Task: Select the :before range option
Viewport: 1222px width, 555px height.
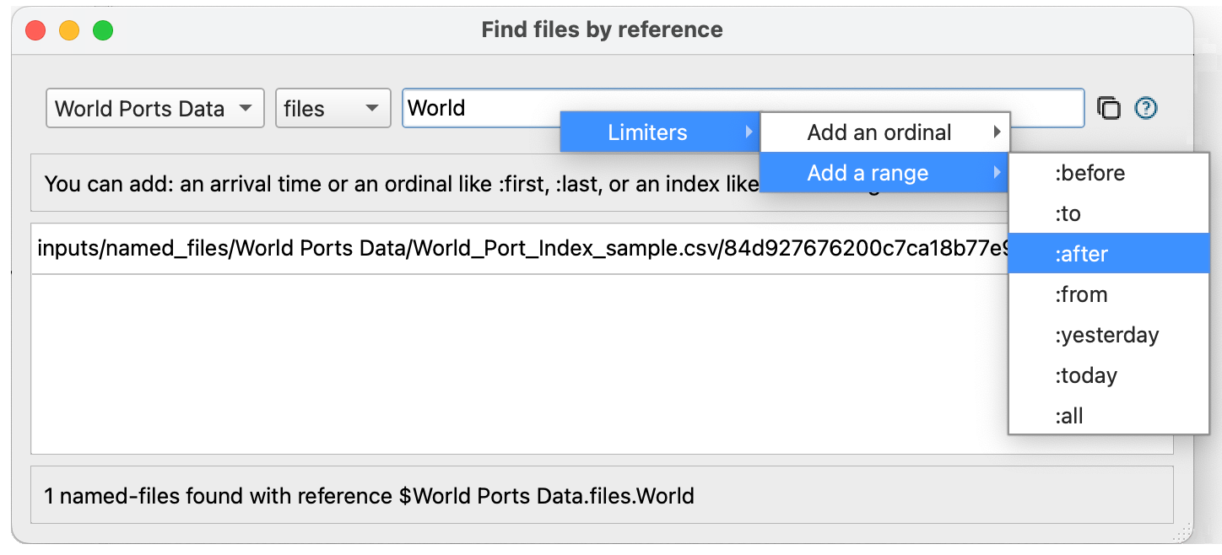Action: 1109,173
